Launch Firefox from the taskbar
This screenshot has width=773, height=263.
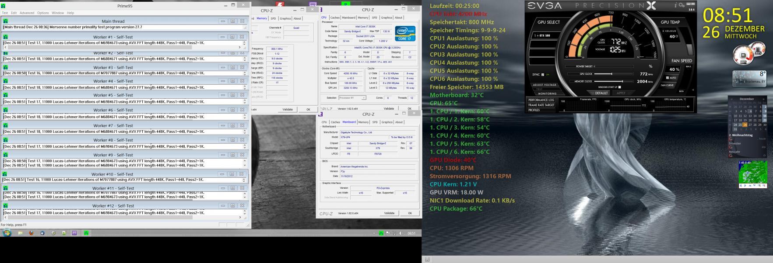coord(32,233)
